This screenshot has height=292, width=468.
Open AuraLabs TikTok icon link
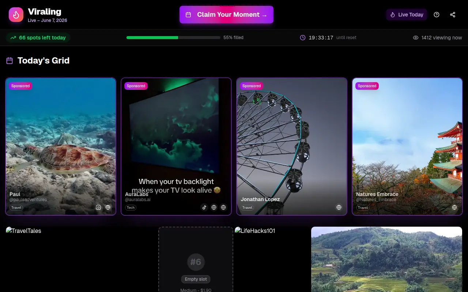204,207
